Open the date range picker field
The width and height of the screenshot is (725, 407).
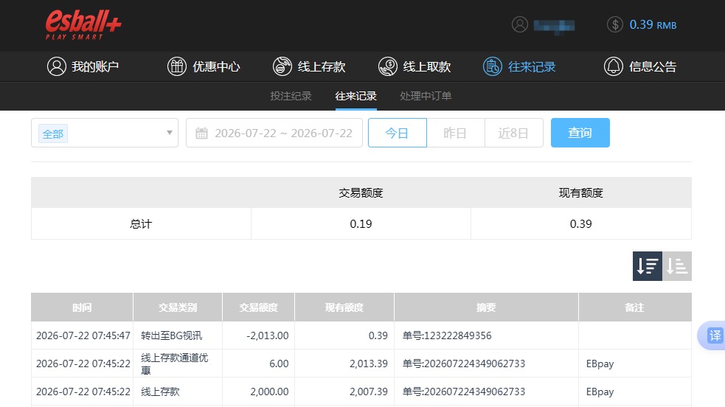(x=274, y=133)
